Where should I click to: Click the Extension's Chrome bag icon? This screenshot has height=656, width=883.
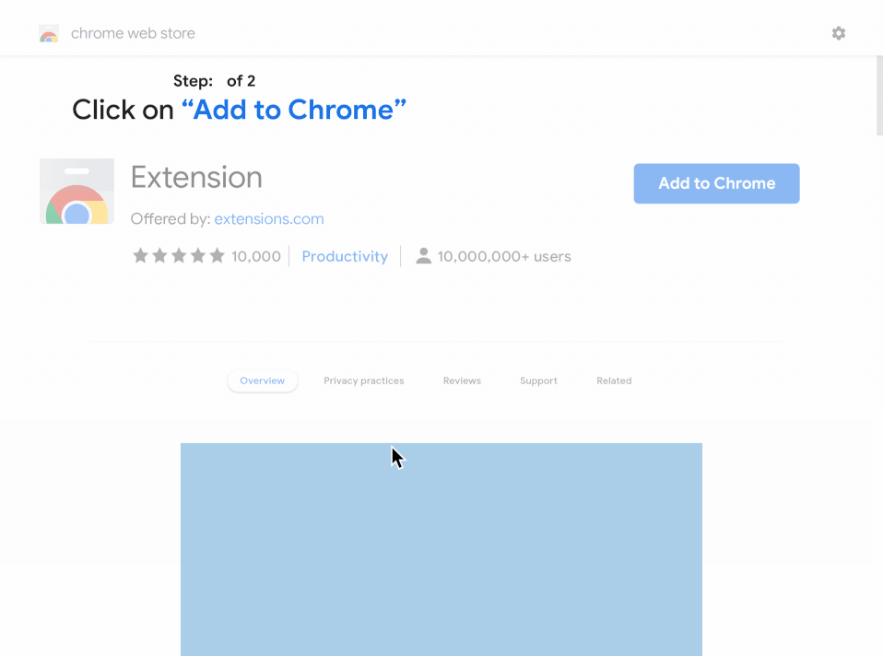click(x=77, y=192)
